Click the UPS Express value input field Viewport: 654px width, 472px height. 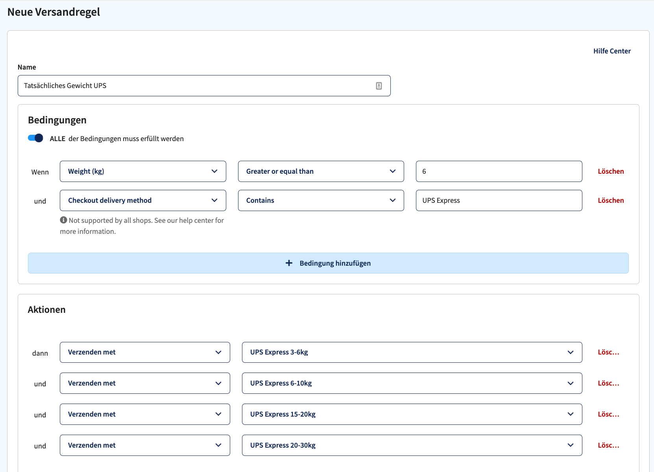(x=499, y=200)
